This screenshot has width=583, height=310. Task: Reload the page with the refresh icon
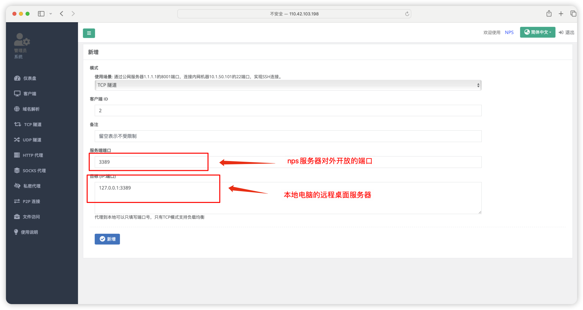pyautogui.click(x=407, y=14)
